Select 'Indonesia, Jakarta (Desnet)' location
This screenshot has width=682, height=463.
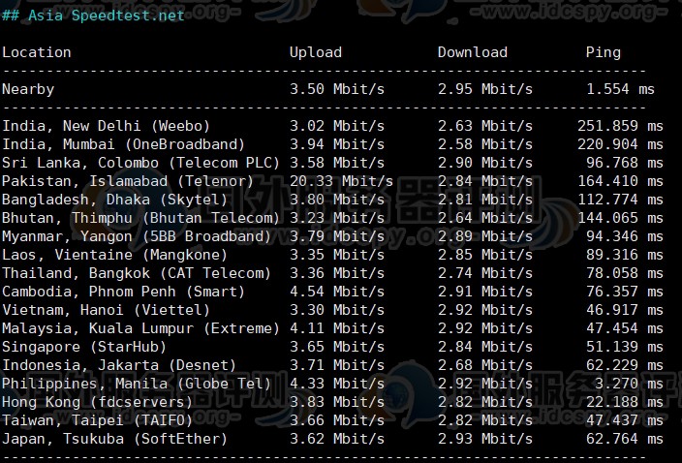(119, 365)
